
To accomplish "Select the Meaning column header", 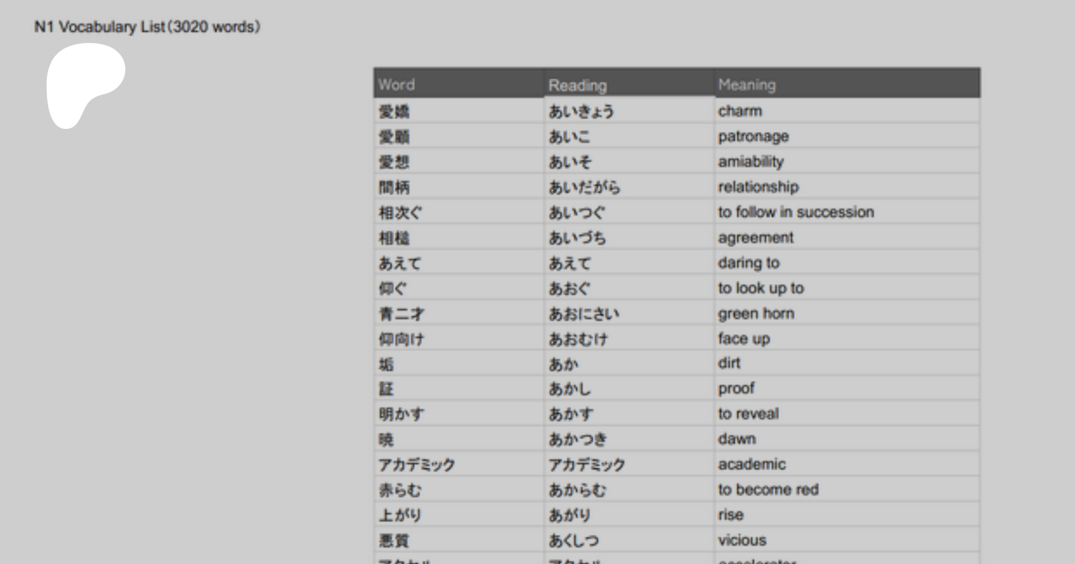I will (x=747, y=85).
